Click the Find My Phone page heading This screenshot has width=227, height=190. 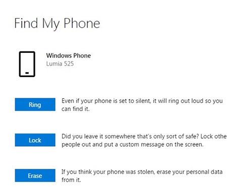click(57, 24)
